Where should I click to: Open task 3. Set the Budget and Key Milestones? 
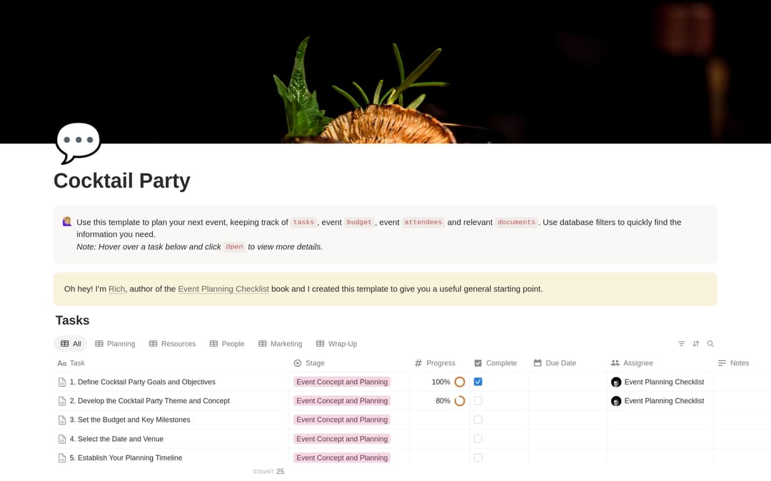click(130, 420)
